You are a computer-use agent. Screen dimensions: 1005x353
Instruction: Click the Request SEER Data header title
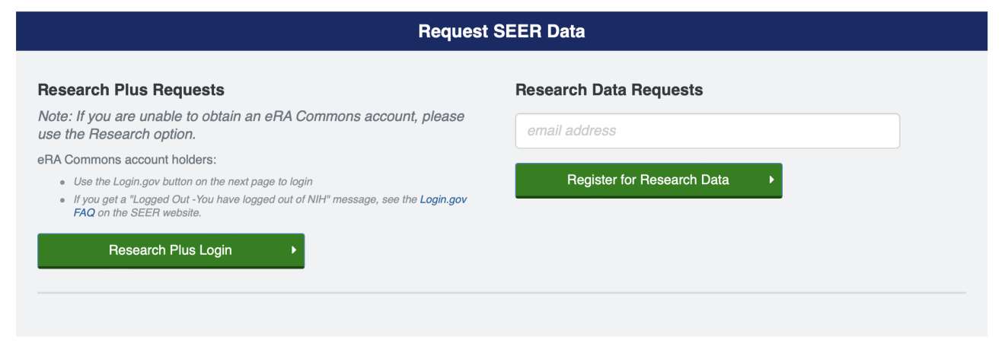502,32
